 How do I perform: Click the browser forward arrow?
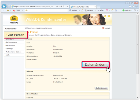click(9, 6)
